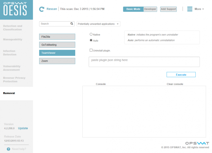
Task: Click the Rescan link text
Action: click(52, 9)
